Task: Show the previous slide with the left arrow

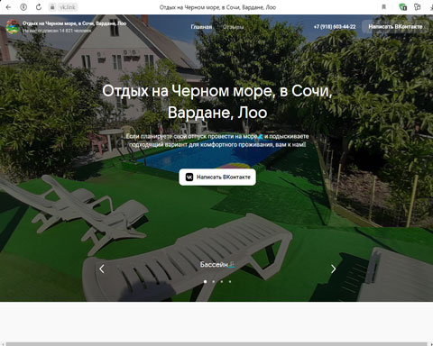Action: [102, 269]
